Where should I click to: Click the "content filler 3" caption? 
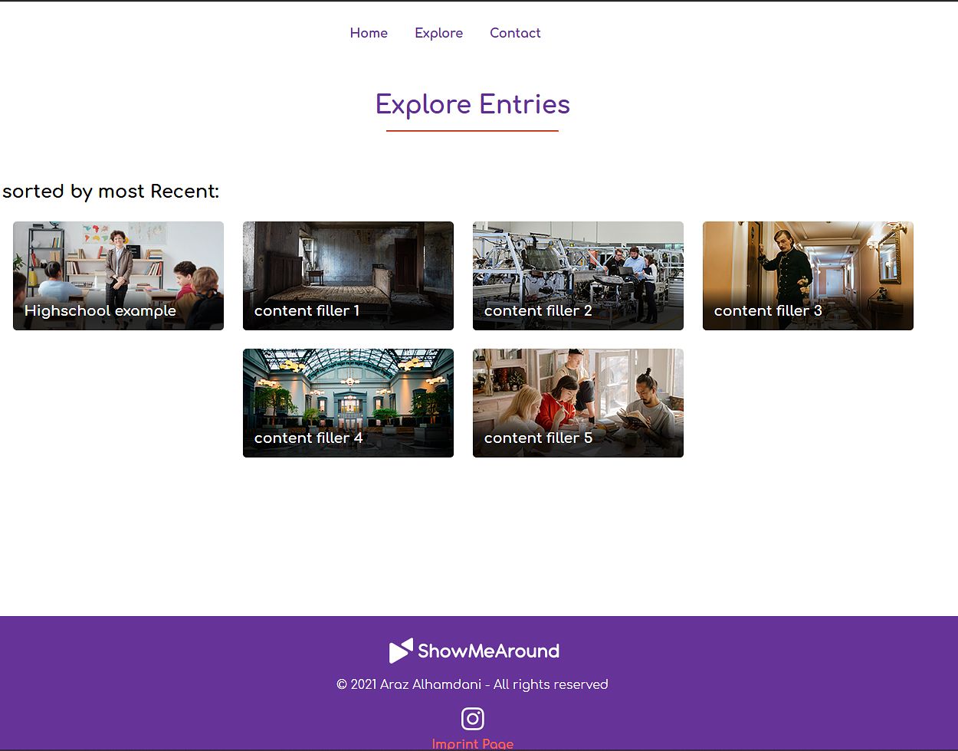click(x=768, y=311)
